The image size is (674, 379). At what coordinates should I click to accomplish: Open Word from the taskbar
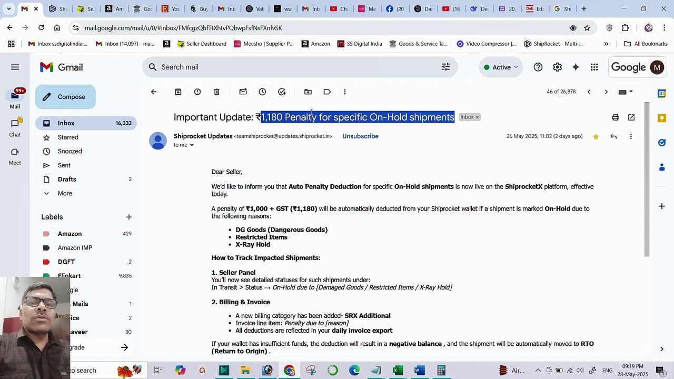pos(419,371)
